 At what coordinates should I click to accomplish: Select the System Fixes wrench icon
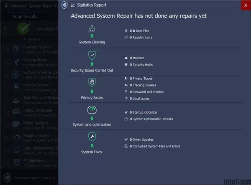(92, 137)
